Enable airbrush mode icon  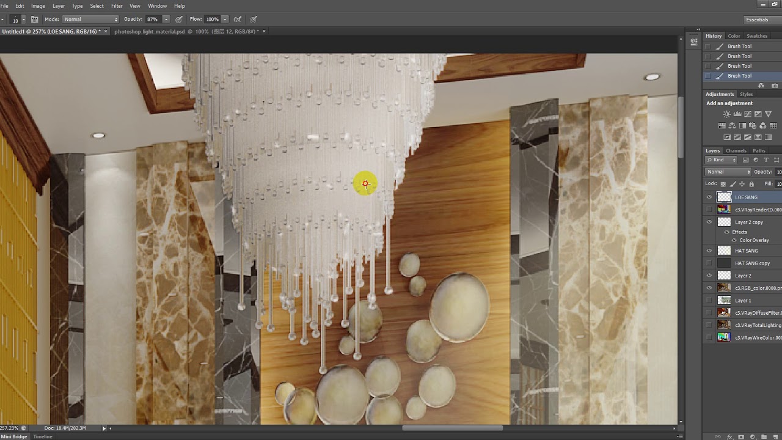coord(238,20)
